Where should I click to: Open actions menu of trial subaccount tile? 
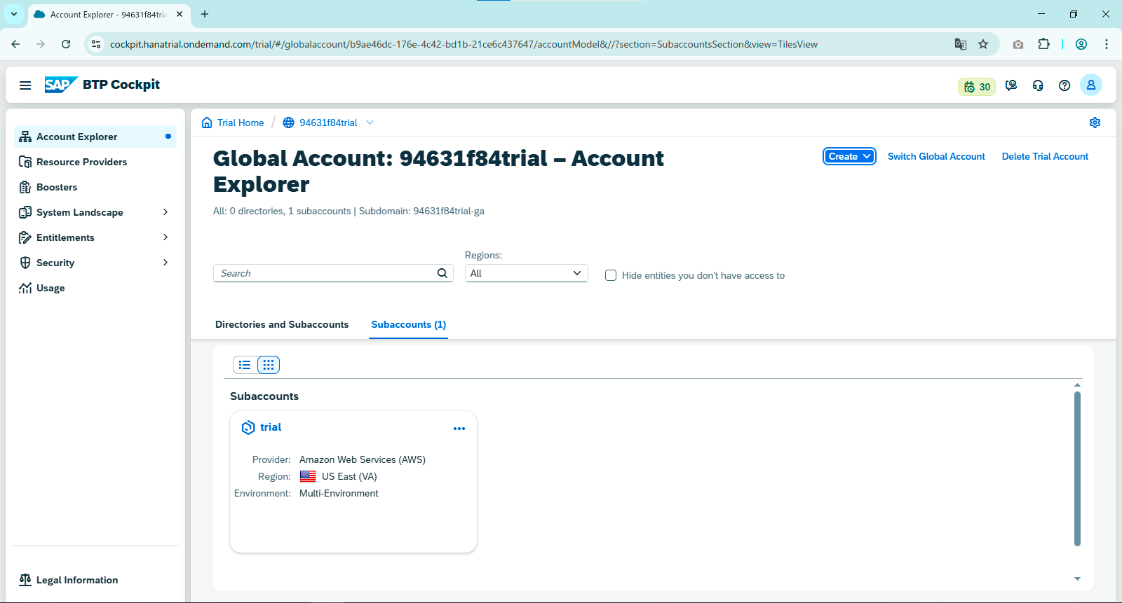click(459, 429)
